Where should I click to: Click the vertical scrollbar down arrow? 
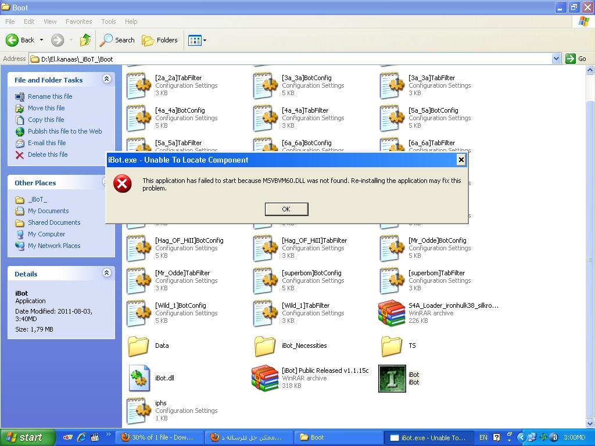pos(590,423)
